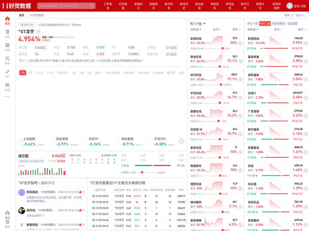309x231 pixels.
Task: Select the 3年 chart range
Action: tap(82, 73)
